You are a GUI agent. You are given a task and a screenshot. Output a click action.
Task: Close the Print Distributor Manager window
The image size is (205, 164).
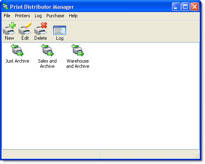195,7
